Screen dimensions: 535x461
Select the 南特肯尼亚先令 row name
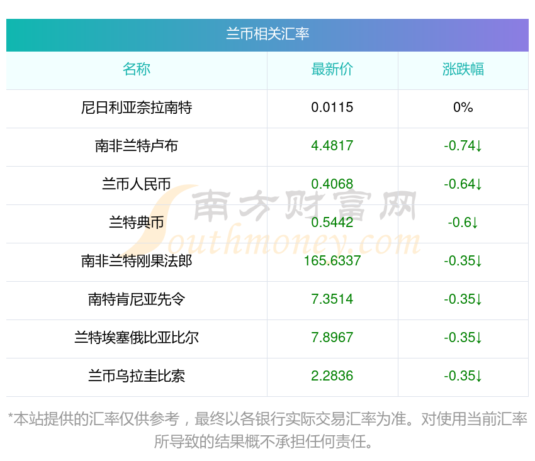(x=137, y=299)
